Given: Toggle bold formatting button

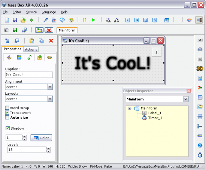Looking at the screenshot, I should (137, 20).
